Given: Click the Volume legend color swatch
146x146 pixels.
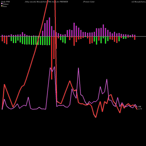Looking at the screenshot, I should (x=2, y=4).
